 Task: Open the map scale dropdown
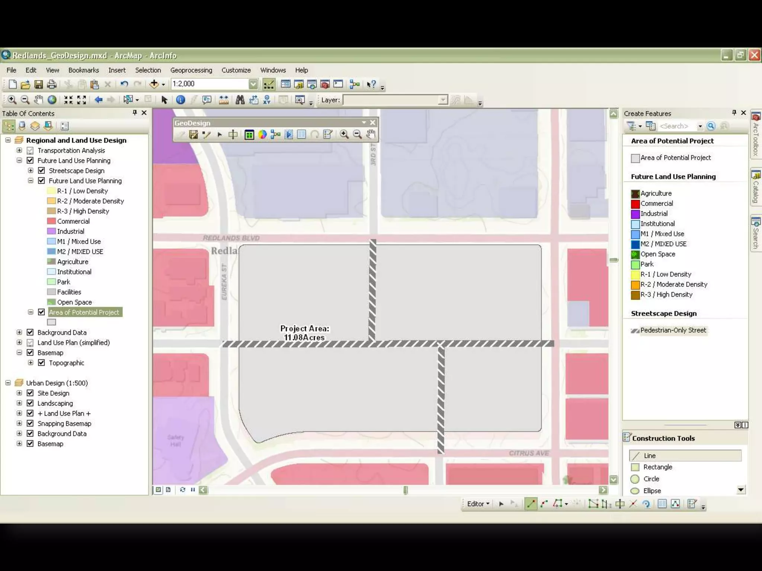[253, 84]
